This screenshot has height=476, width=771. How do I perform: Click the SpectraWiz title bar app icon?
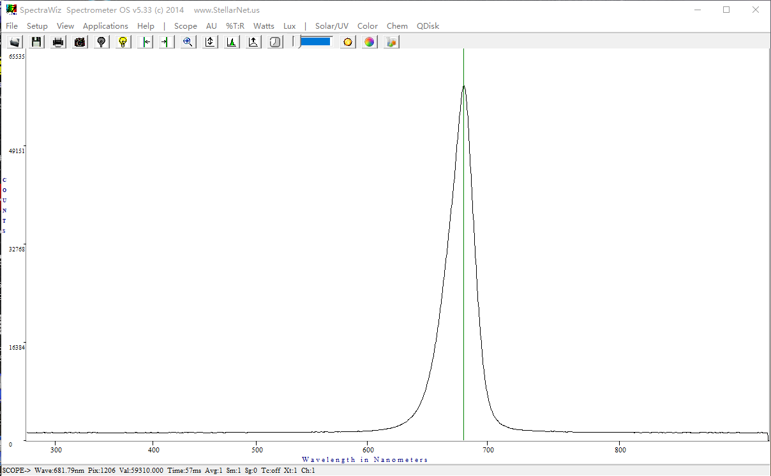11,10
